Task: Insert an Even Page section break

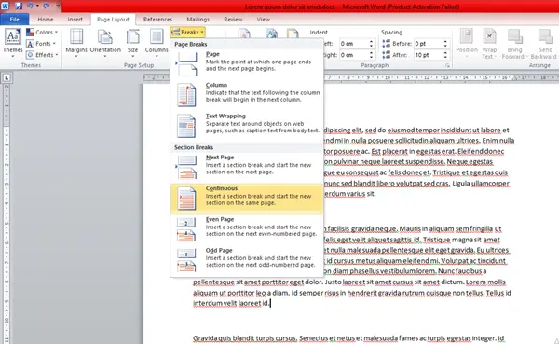Action: click(x=247, y=229)
